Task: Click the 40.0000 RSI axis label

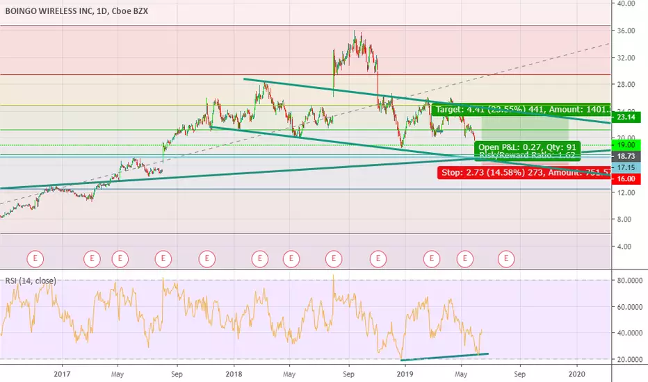Action: pyautogui.click(x=630, y=333)
